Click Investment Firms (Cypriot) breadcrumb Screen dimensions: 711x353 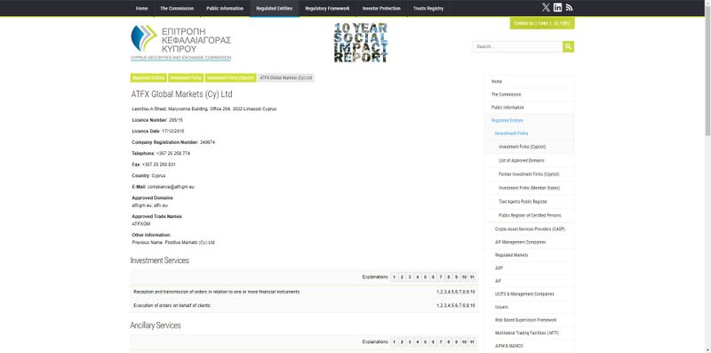tap(230, 78)
